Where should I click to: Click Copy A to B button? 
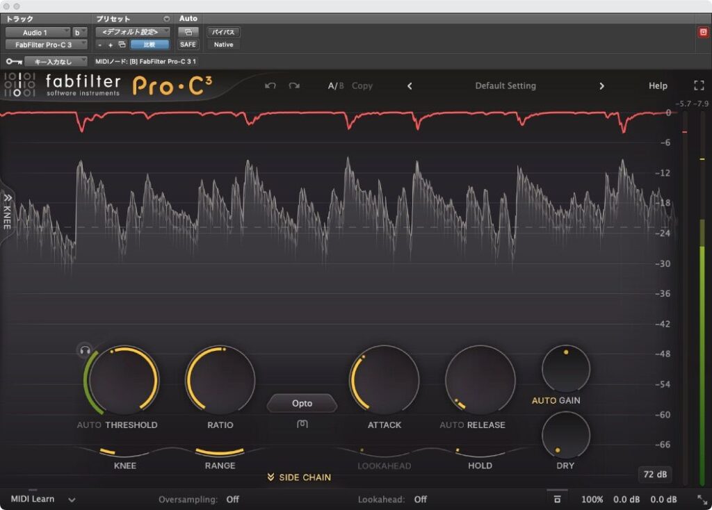(x=362, y=85)
